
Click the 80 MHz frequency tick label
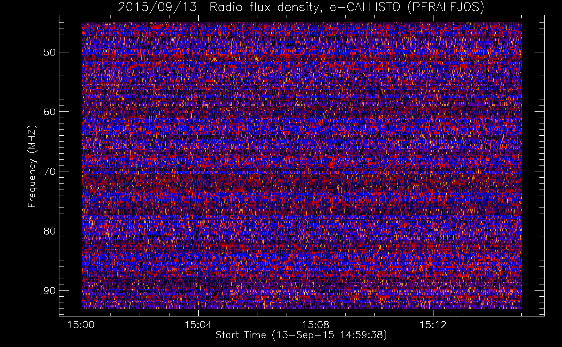pyautogui.click(x=49, y=231)
